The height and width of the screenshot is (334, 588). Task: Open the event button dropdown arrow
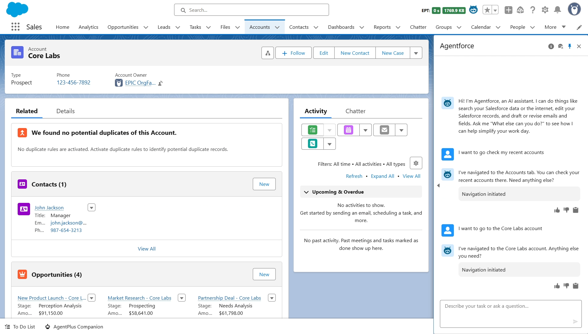pyautogui.click(x=366, y=130)
